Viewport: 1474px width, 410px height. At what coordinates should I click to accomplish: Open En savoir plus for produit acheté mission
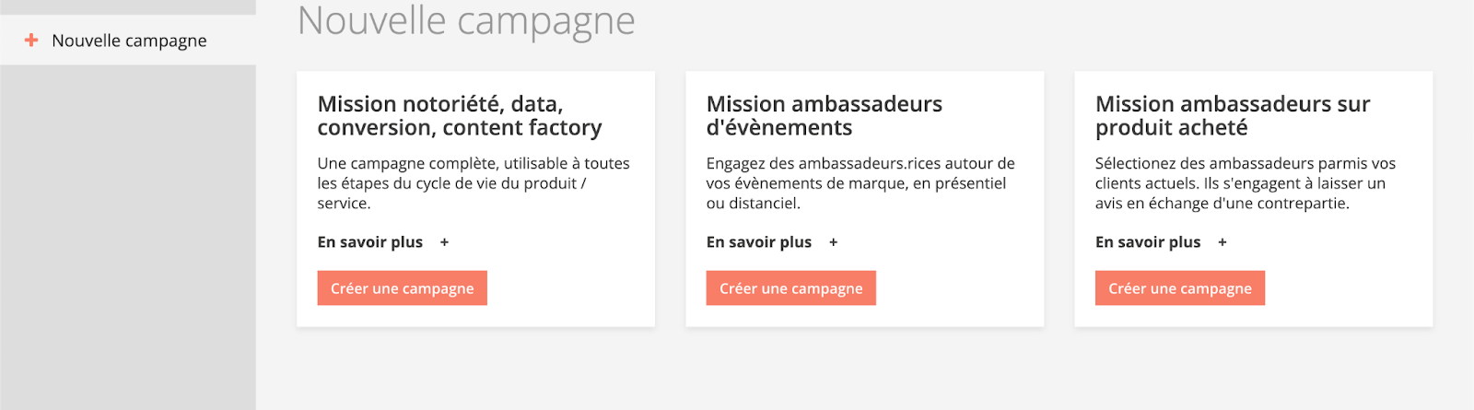pyautogui.click(x=1148, y=242)
